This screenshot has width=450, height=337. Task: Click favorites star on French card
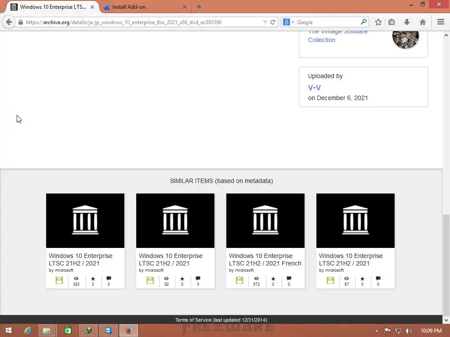point(273,279)
